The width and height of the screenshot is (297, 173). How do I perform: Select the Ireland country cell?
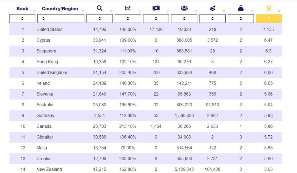(43, 83)
